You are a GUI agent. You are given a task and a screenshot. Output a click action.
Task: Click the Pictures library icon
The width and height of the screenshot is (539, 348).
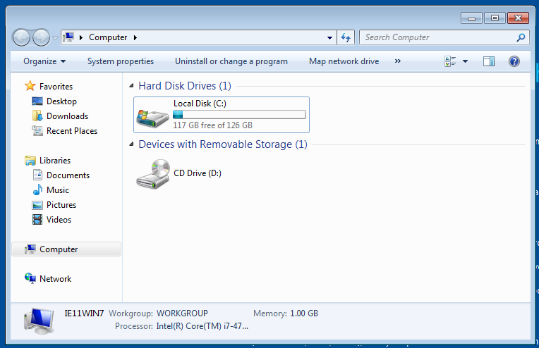click(x=37, y=205)
